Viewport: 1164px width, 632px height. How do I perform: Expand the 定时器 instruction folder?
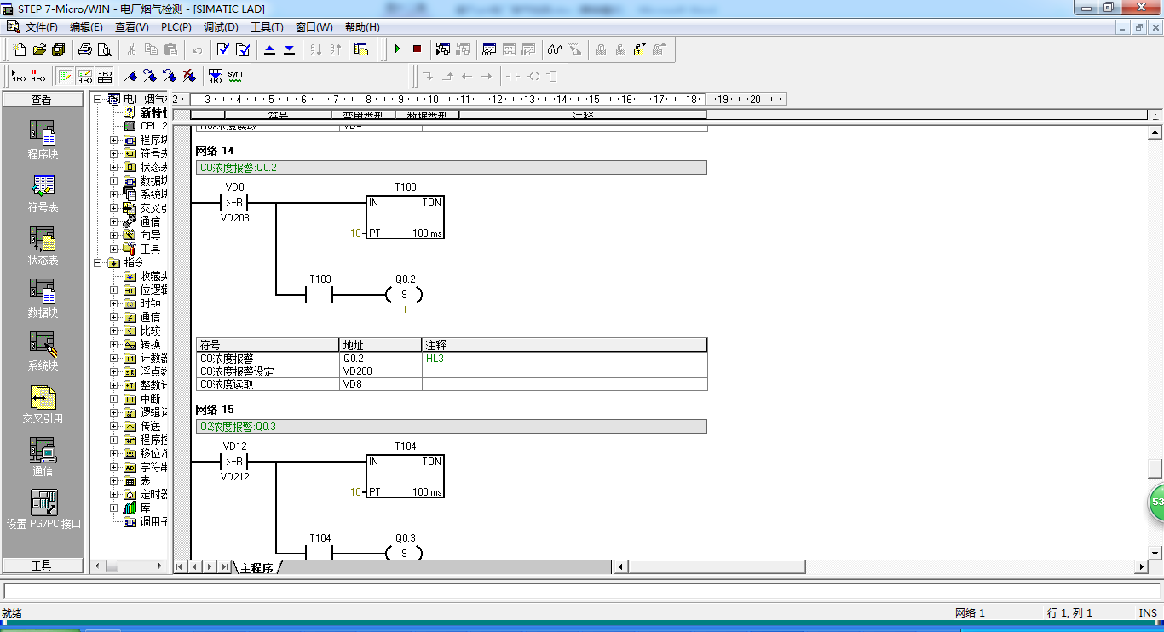pos(114,494)
